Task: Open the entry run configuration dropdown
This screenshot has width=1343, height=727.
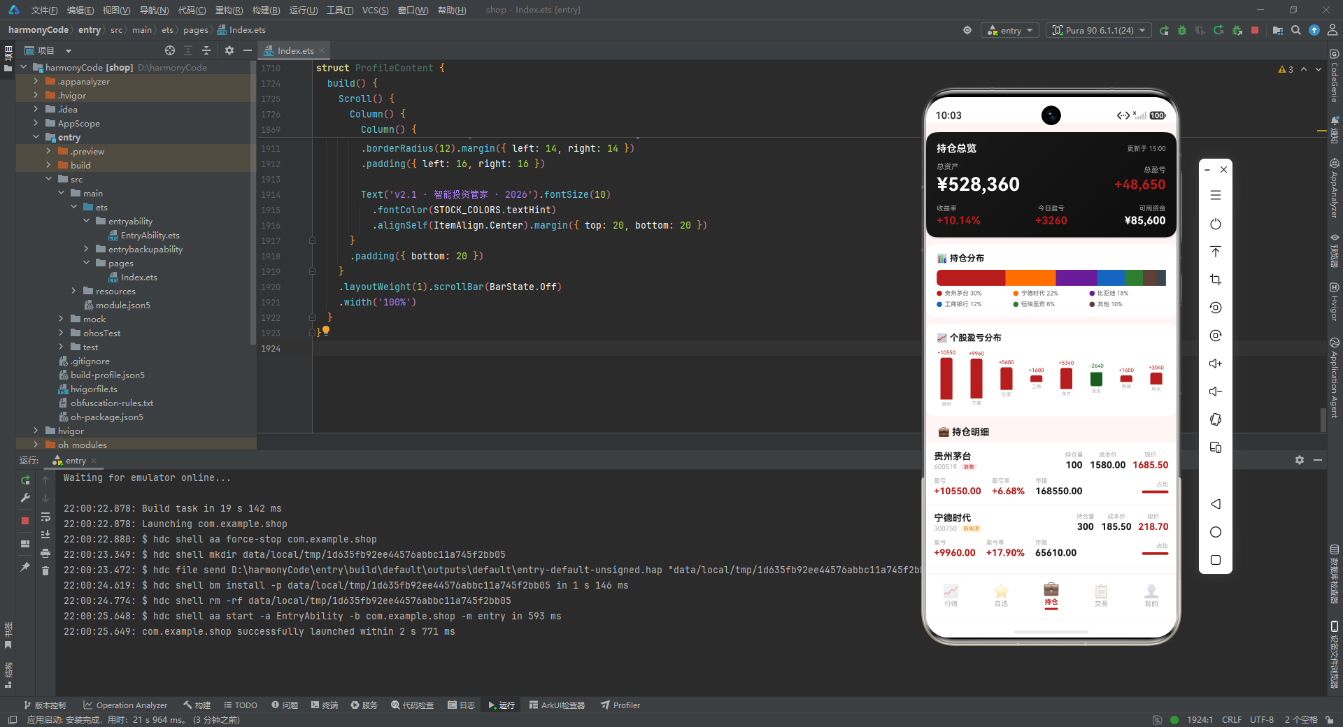Action: [x=1011, y=31]
